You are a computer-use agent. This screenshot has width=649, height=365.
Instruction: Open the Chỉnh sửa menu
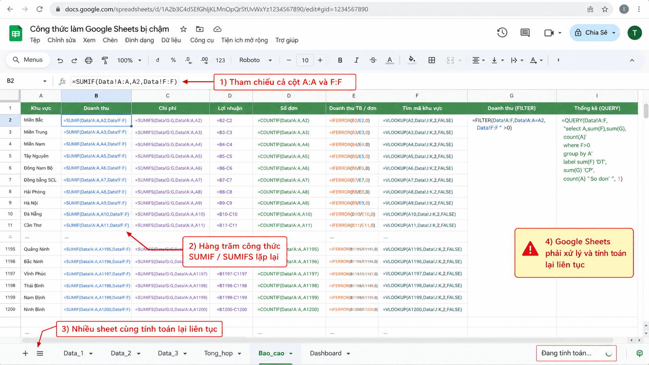coord(62,40)
